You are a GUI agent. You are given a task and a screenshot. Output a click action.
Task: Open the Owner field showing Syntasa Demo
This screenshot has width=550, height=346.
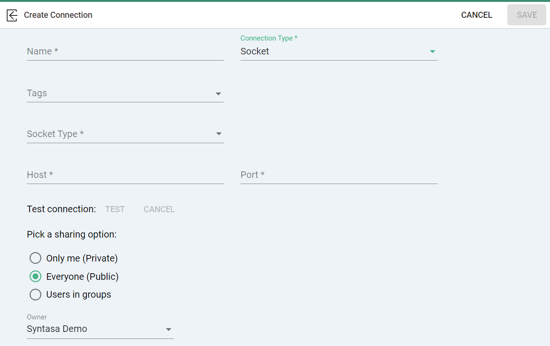pyautogui.click(x=94, y=329)
